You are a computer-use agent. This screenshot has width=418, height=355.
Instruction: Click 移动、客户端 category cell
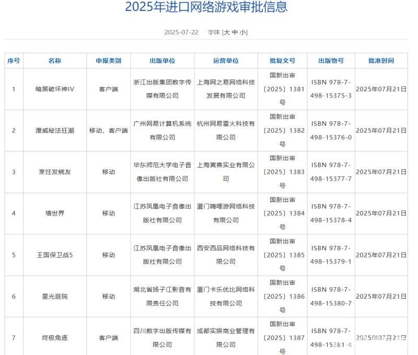[109, 131]
